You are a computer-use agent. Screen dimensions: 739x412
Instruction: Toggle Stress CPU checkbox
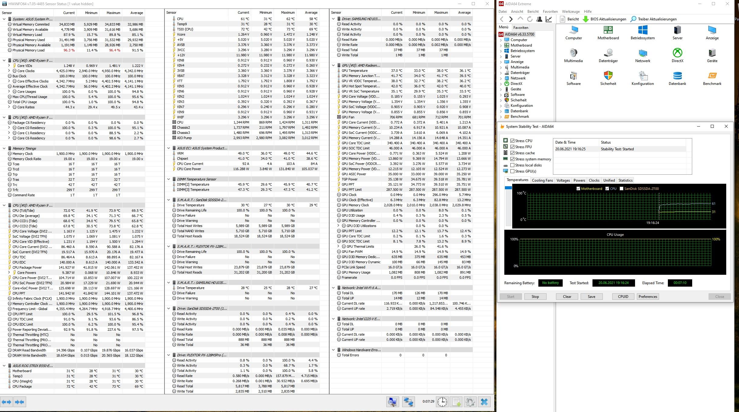[x=513, y=141]
